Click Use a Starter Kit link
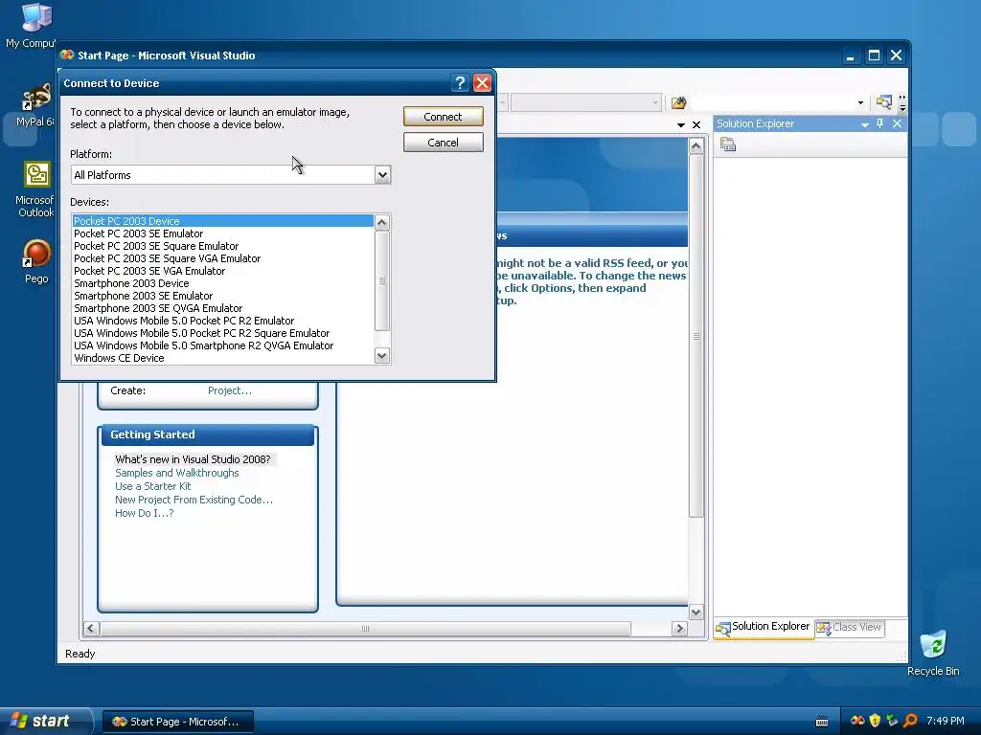 tap(153, 486)
